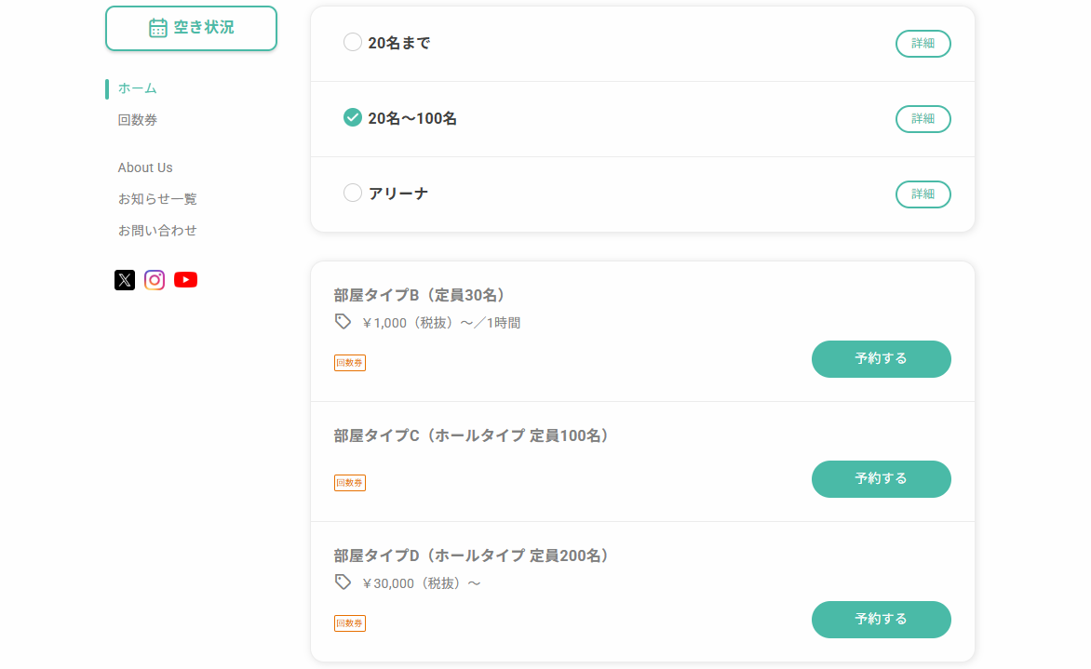
Task: Click 予約する for 部屋タイプD
Action: point(881,620)
